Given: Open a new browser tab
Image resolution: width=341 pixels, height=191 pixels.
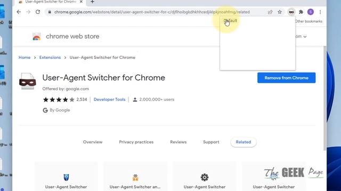Looking at the screenshot, I should click(92, 2).
